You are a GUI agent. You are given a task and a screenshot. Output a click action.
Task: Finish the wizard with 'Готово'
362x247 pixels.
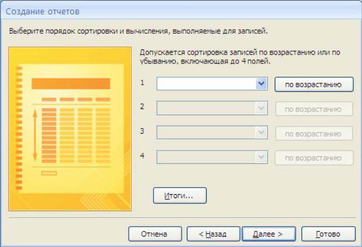(x=328, y=234)
